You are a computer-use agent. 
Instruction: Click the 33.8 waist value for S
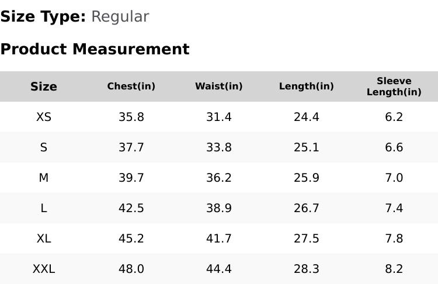[219, 147]
